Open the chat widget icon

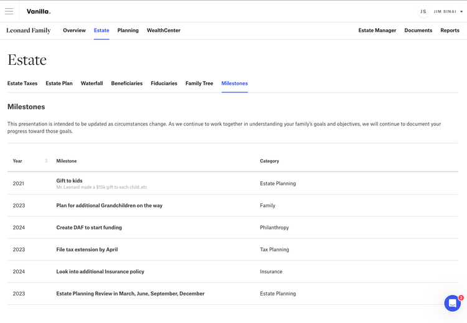coord(453,303)
